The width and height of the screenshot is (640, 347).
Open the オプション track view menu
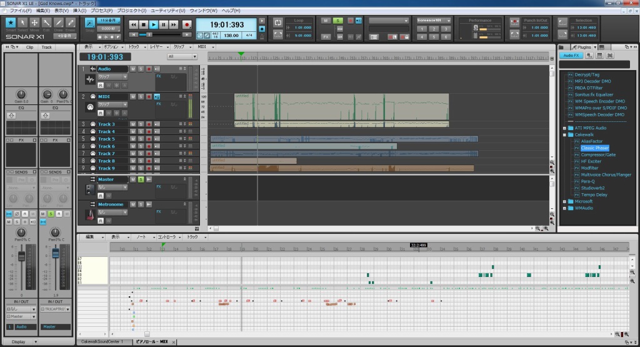tap(112, 47)
